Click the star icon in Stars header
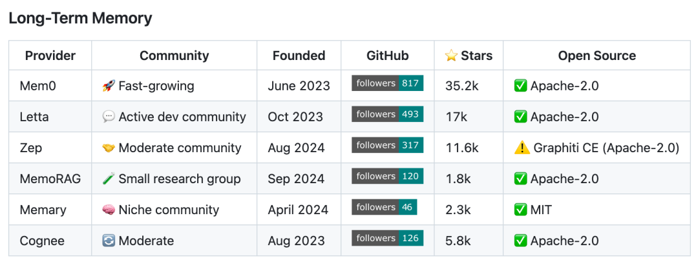Image resolution: width=698 pixels, height=267 pixels. coord(451,55)
